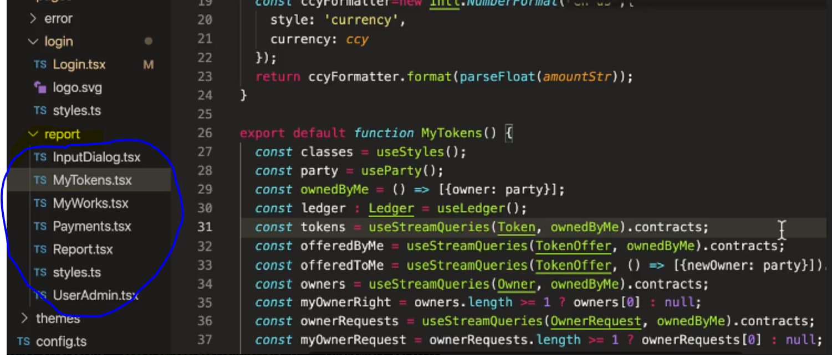Click the TS icon beside Login.tsx
Image resolution: width=832 pixels, height=355 pixels.
(40, 65)
